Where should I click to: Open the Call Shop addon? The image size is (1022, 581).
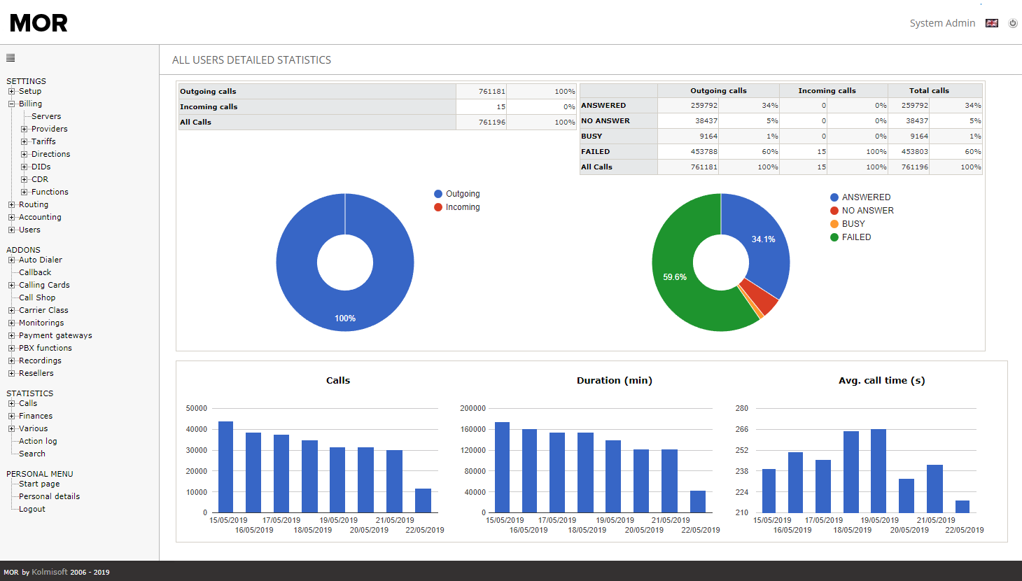pyautogui.click(x=37, y=297)
